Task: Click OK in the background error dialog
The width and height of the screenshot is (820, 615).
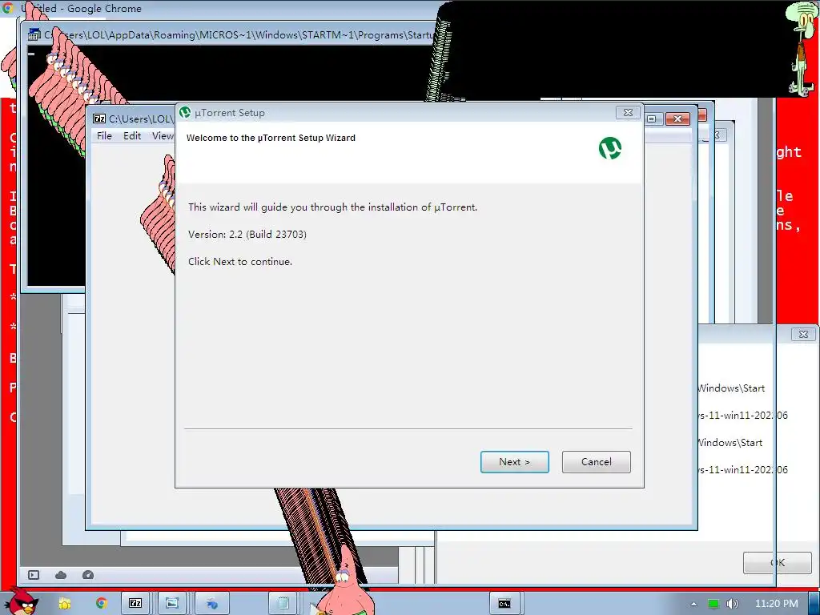Action: pos(777,563)
